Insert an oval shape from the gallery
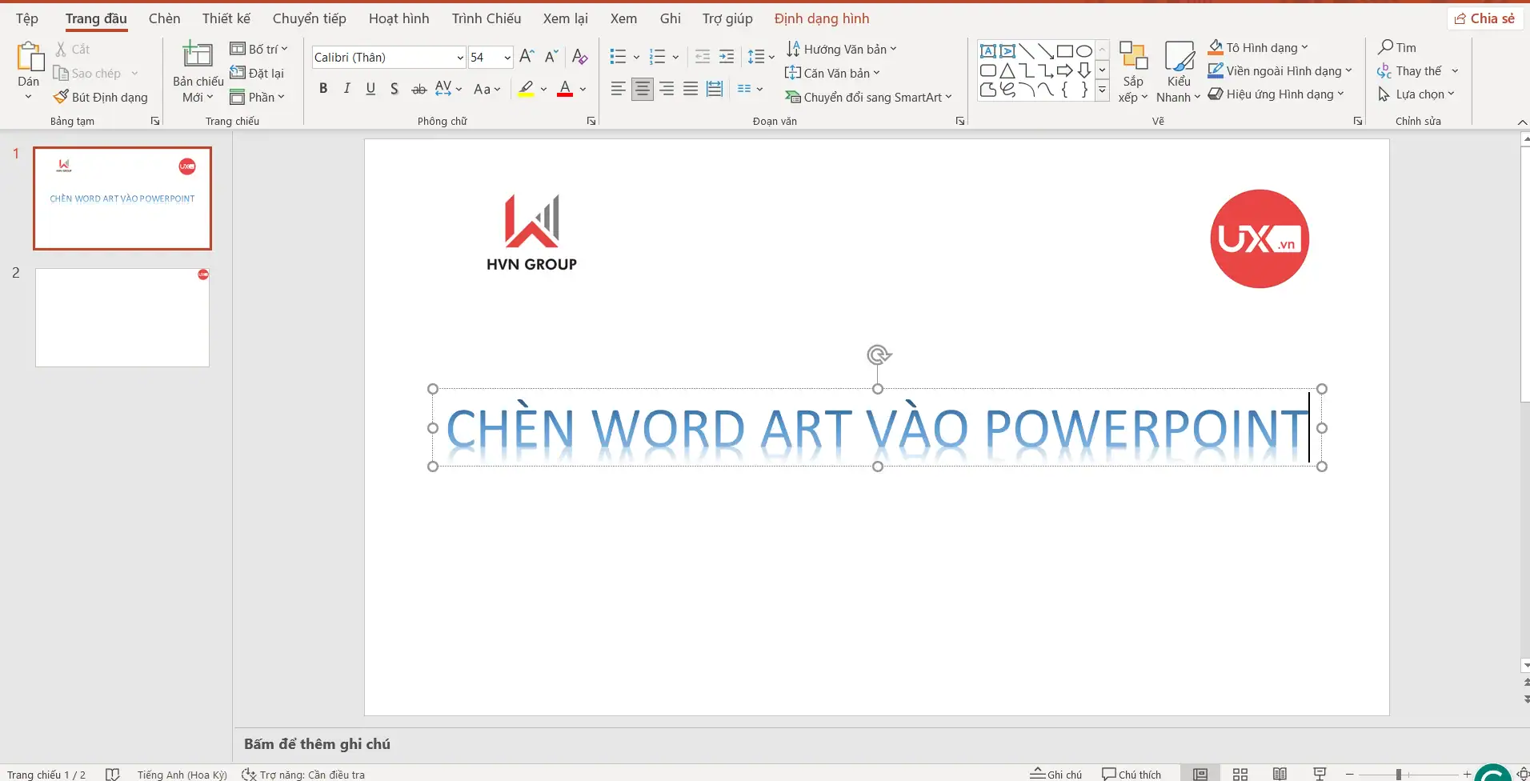 pos(1084,50)
